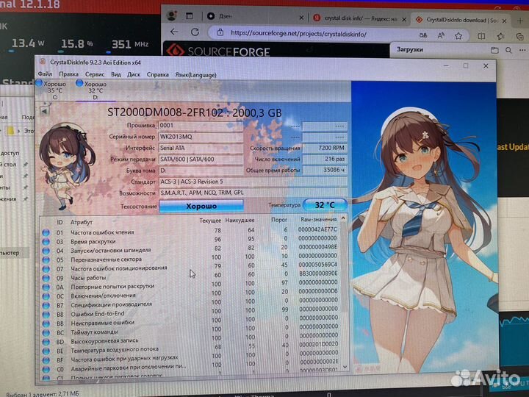Click the previous disk arrow button
This screenshot has height=397, width=529.
45,111
